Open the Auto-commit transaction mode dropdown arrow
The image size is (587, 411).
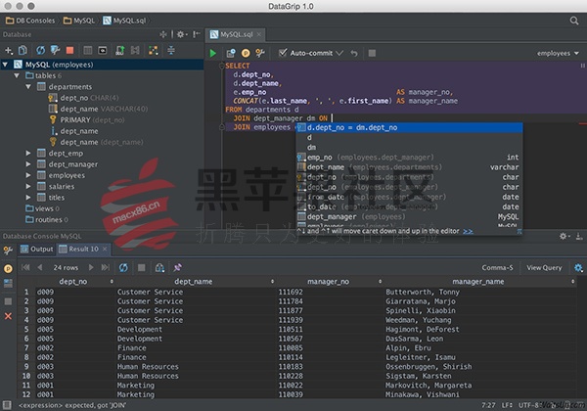click(x=339, y=53)
